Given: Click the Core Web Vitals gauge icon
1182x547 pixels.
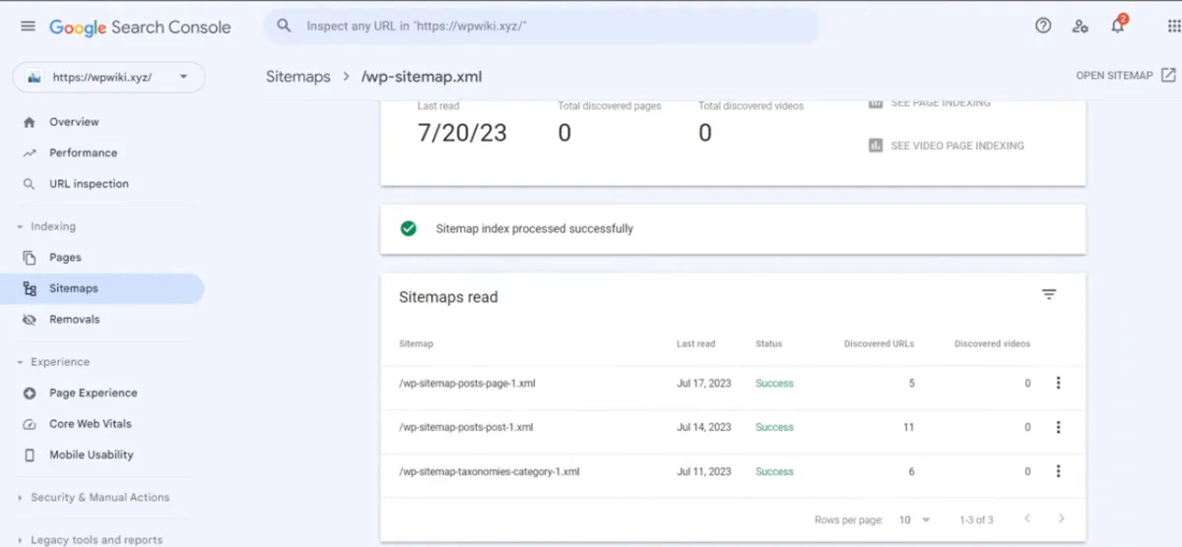Looking at the screenshot, I should [30, 424].
